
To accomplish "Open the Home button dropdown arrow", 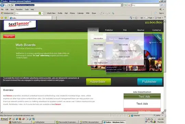I will [x=134, y=18].
